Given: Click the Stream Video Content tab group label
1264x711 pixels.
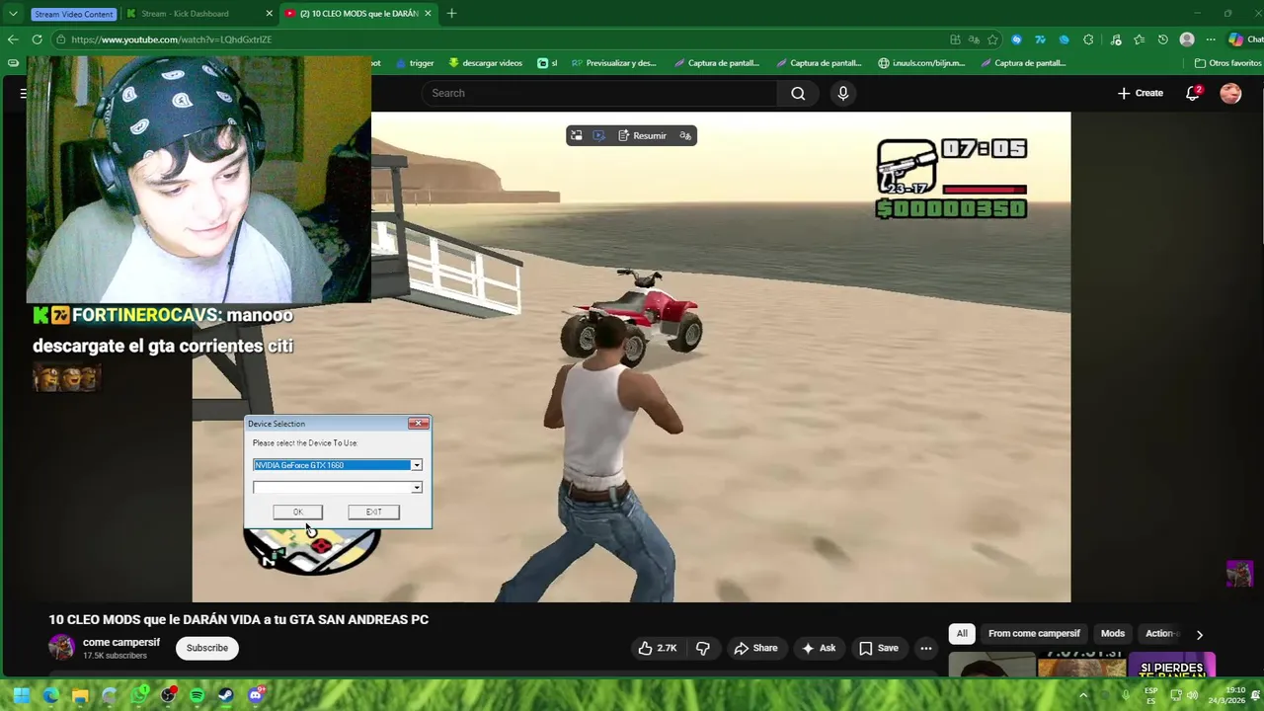Looking at the screenshot, I should [73, 14].
